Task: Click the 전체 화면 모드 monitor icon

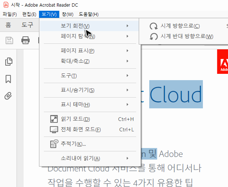Action: coord(54,129)
